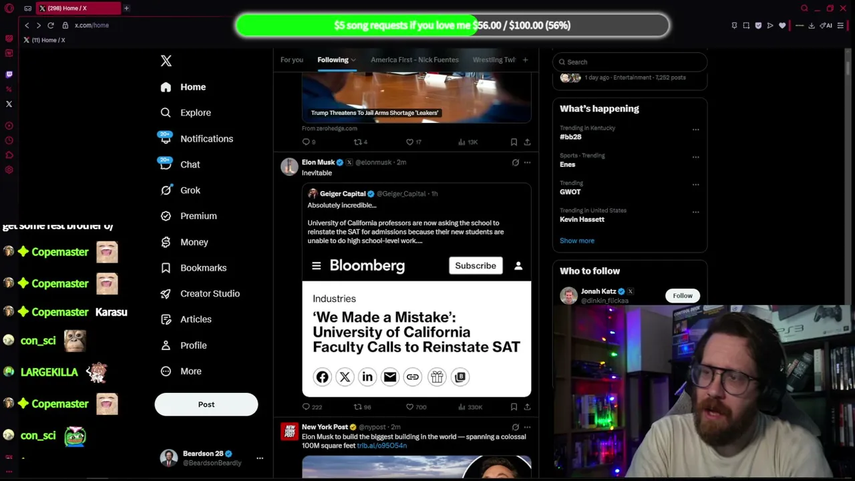The image size is (855, 481).
Task: Open the trib.al link in NY Post's post
Action: 382,446
